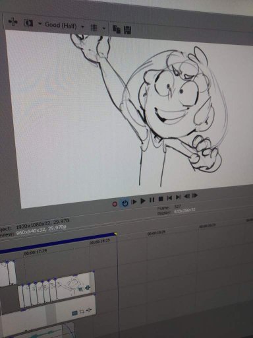Click the red Record button
The image size is (253, 338).
[115, 204]
